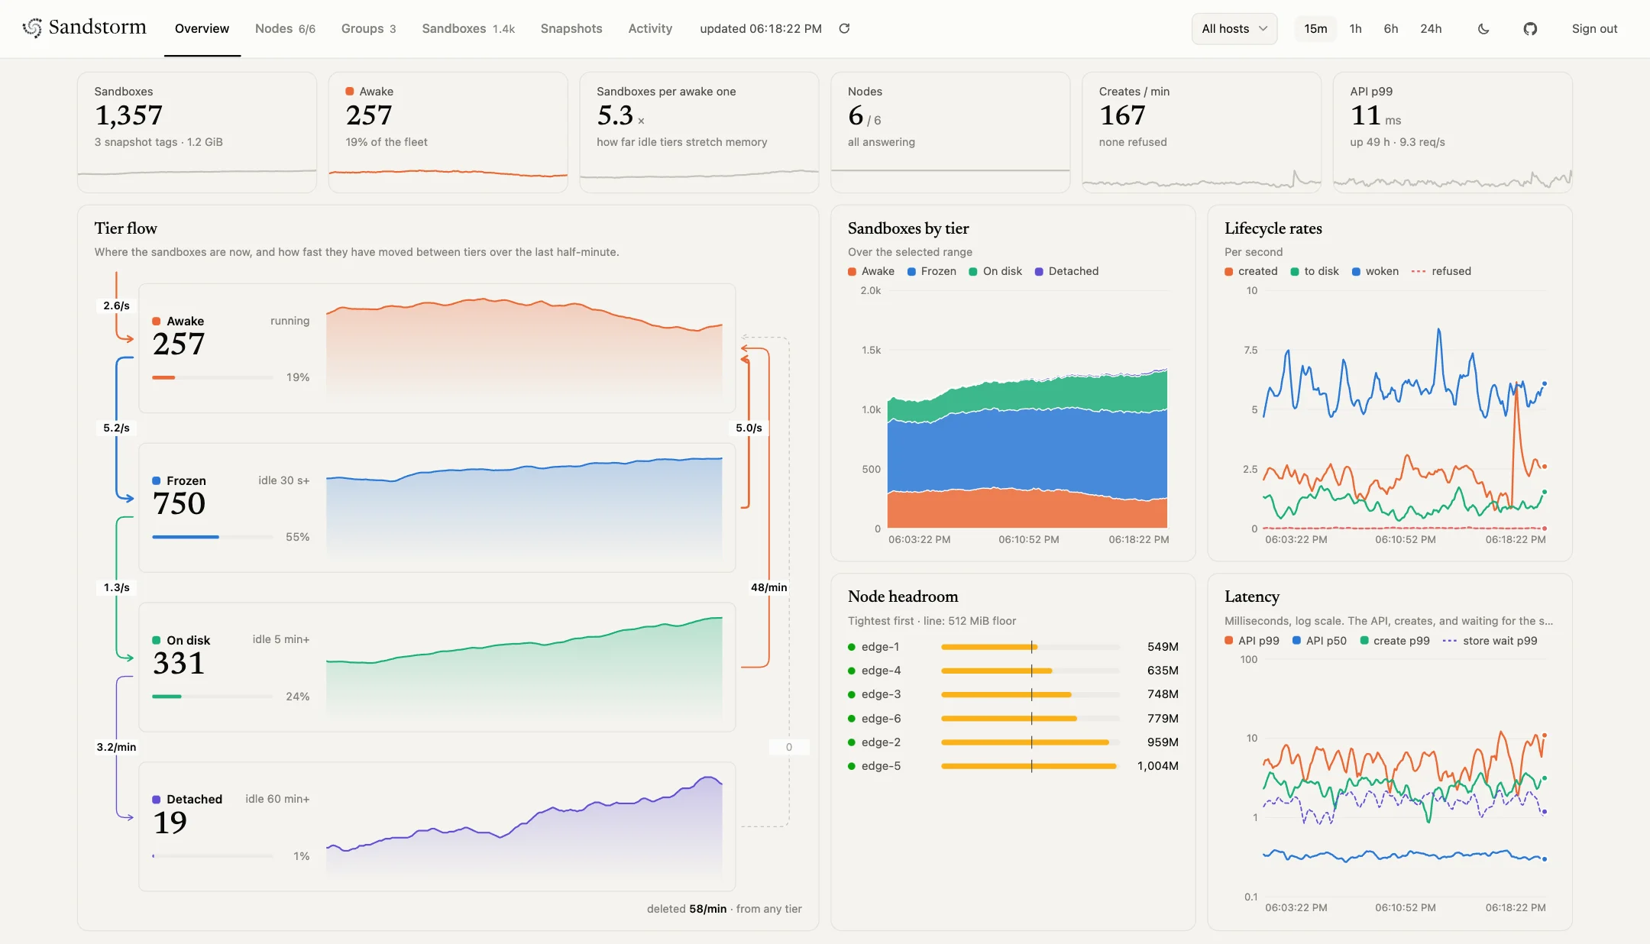Go to the Activity tab
This screenshot has width=1650, height=944.
click(x=650, y=28)
